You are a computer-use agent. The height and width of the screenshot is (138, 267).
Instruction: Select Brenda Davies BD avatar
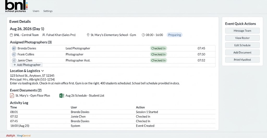point(14,48)
